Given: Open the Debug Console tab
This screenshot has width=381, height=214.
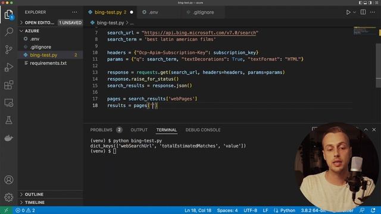Looking at the screenshot, I should click(x=203, y=130).
